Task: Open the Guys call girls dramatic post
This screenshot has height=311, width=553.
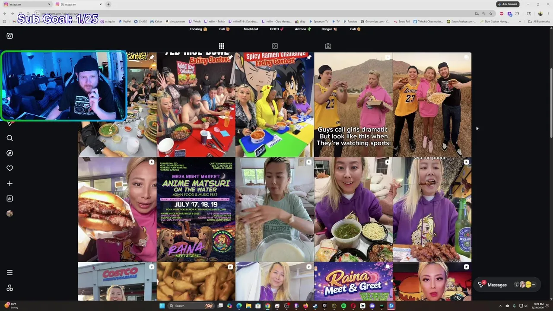Action: (353, 105)
